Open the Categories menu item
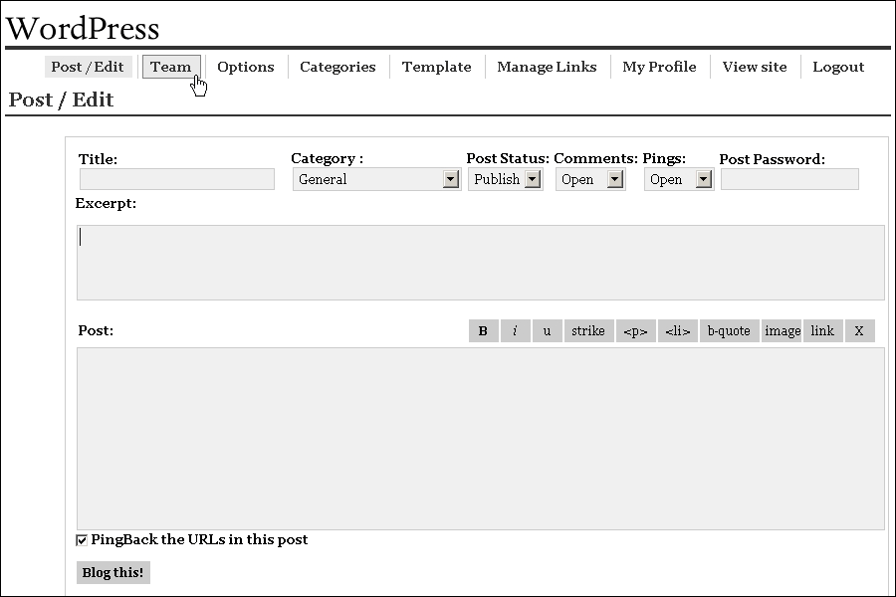The image size is (896, 597). tap(337, 67)
